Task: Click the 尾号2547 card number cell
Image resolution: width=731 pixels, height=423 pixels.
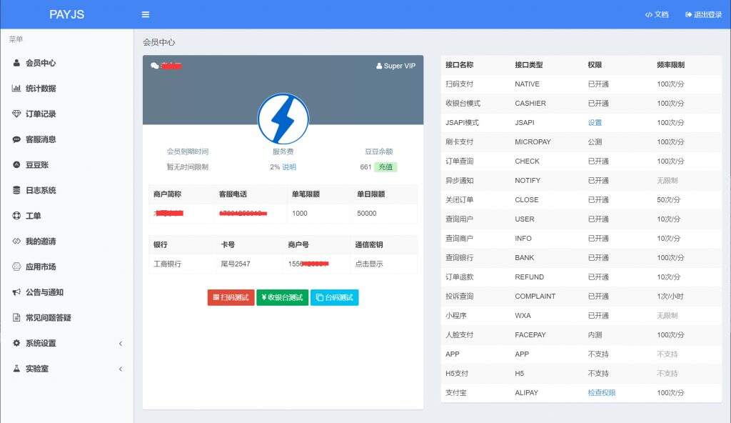Action: tap(236, 264)
